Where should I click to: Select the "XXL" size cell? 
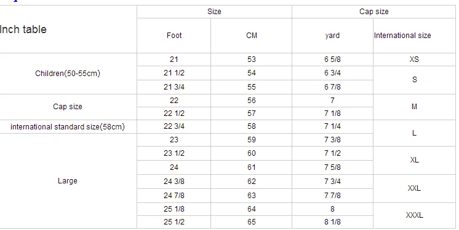coord(414,188)
